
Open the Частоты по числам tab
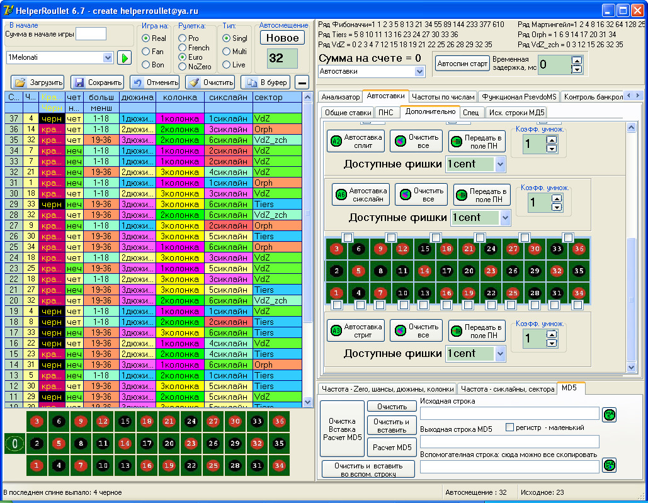tap(442, 97)
